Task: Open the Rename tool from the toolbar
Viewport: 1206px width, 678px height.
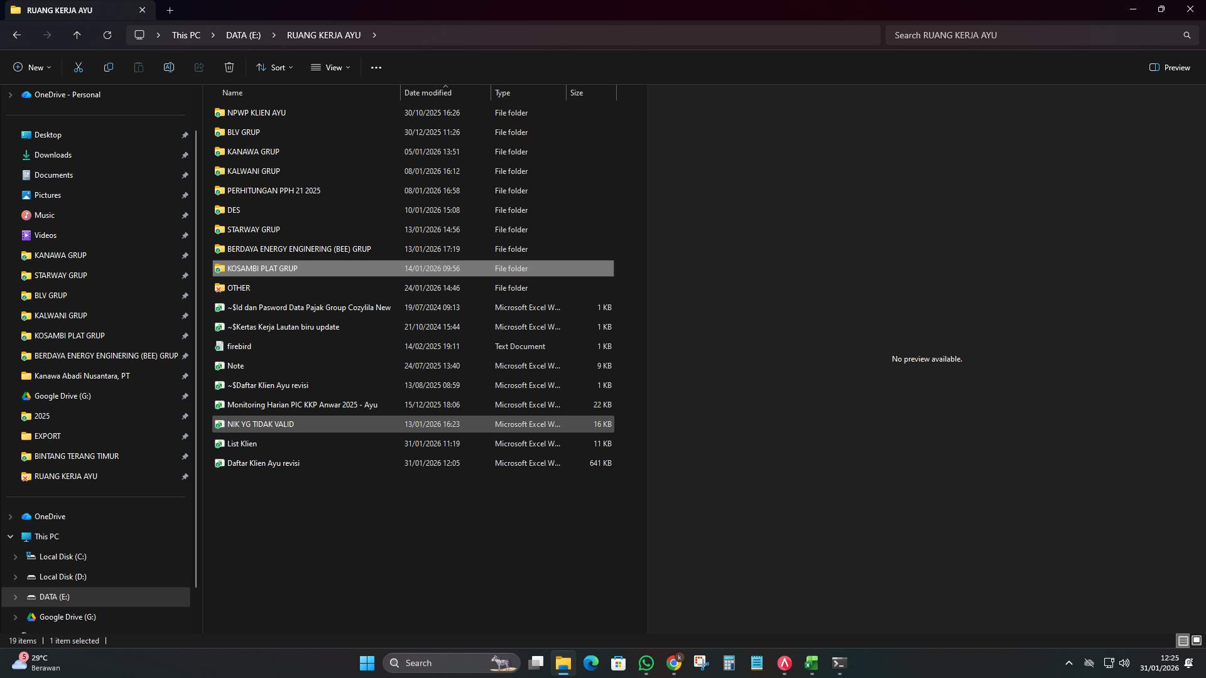Action: [168, 67]
